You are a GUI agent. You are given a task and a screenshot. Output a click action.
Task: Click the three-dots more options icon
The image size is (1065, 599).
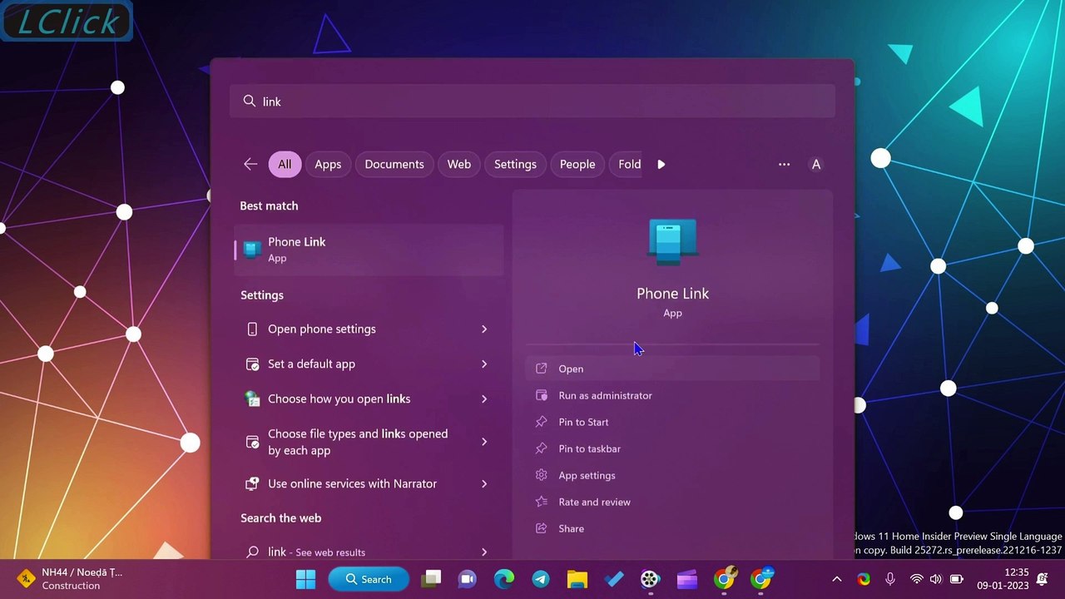(x=784, y=164)
